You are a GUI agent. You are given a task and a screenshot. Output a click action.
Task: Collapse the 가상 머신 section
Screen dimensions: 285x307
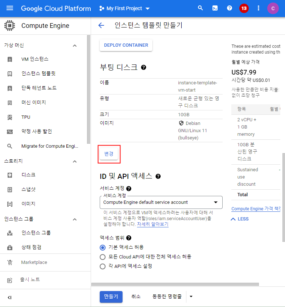tap(75, 46)
